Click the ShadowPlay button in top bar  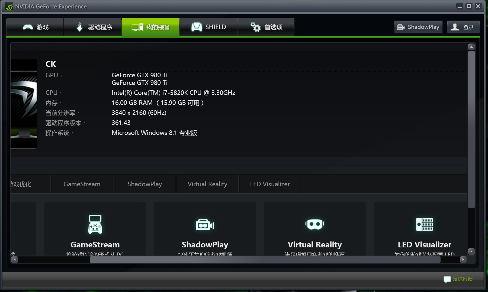tap(418, 27)
